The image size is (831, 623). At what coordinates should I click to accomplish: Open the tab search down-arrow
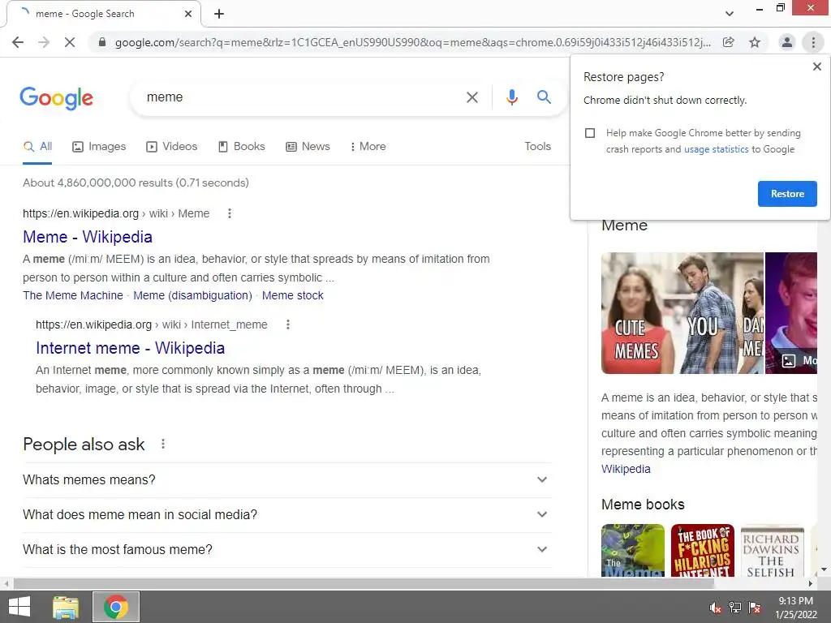tap(730, 14)
